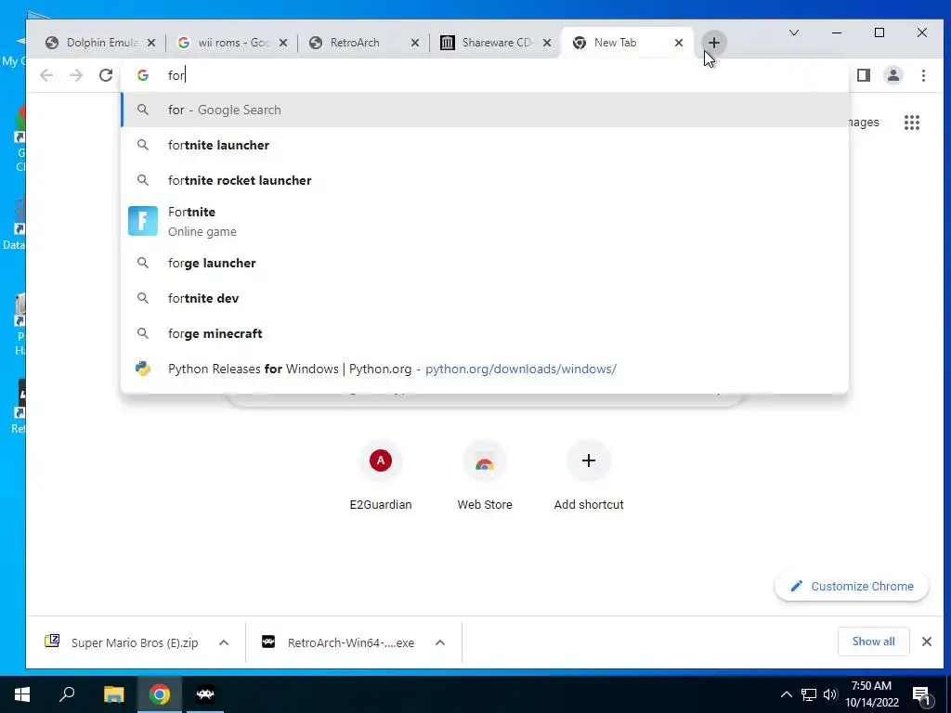
Task: Click the Add shortcut button
Action: tap(588, 475)
